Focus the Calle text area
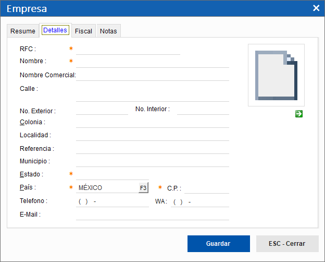The image size is (325, 262). pyautogui.click(x=152, y=92)
